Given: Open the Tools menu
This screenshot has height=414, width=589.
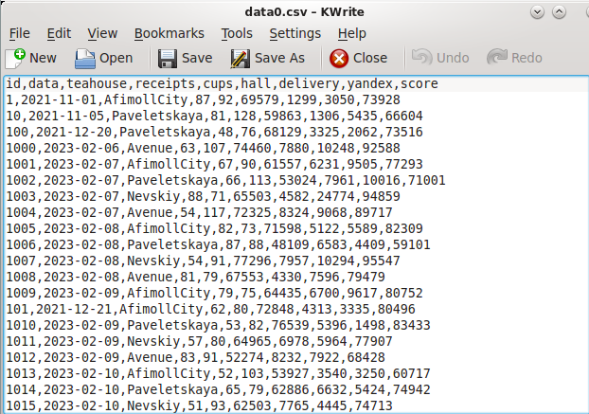Looking at the screenshot, I should (x=237, y=33).
